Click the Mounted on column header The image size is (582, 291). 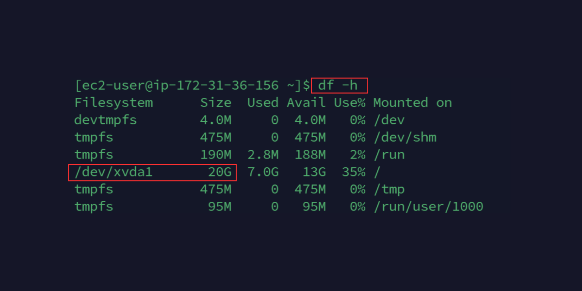(x=412, y=103)
